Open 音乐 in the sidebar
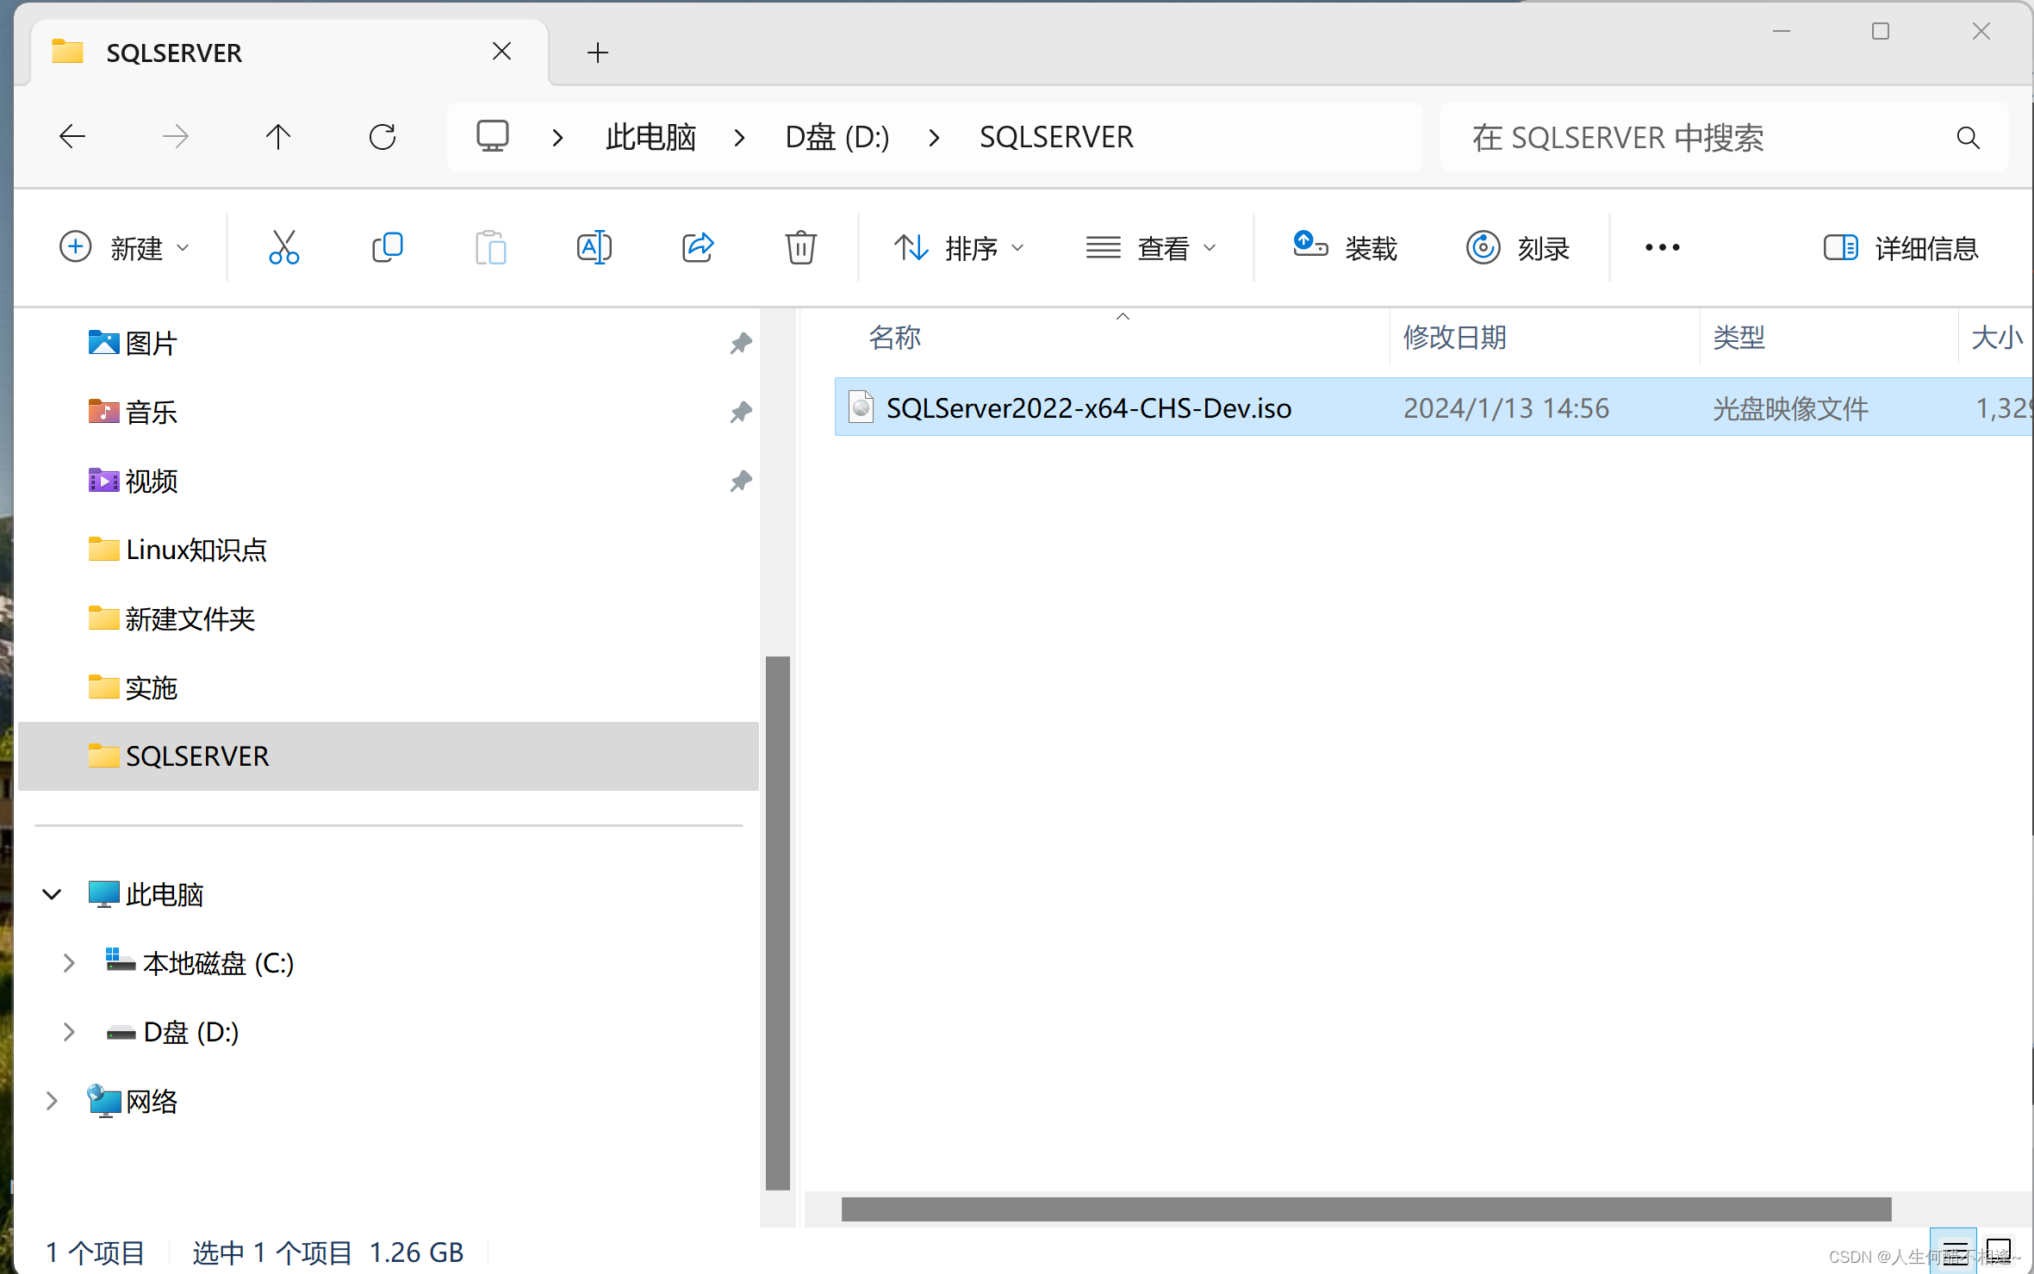 pos(151,412)
